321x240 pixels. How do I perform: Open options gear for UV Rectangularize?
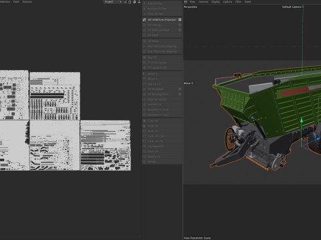coord(180,94)
